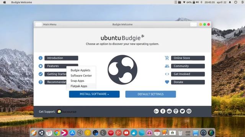Open the Apple logo menu in top bar
Image resolution: width=245 pixels, height=137 pixels.
pyautogui.click(x=5, y=2)
